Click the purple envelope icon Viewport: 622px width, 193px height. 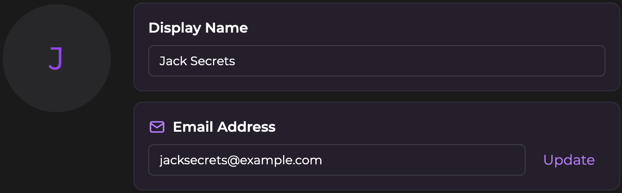point(157,127)
